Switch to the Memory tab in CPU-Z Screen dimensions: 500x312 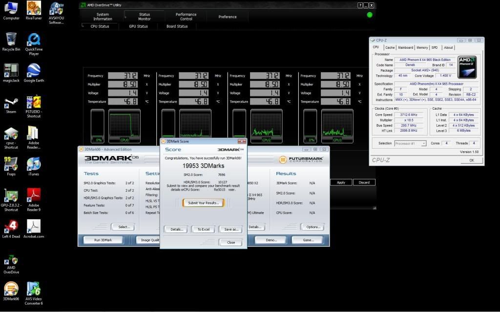pyautogui.click(x=422, y=47)
